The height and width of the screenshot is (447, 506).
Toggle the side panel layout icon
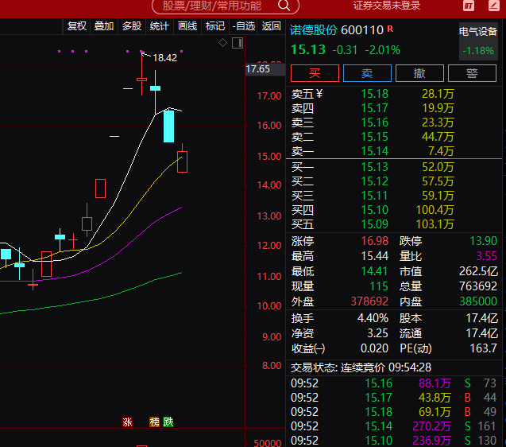pyautogui.click(x=238, y=43)
